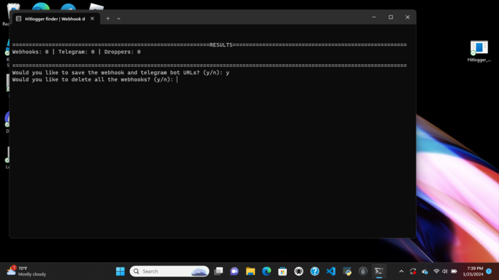
Task: Open Microsoft Store from the taskbar
Action: (x=282, y=271)
